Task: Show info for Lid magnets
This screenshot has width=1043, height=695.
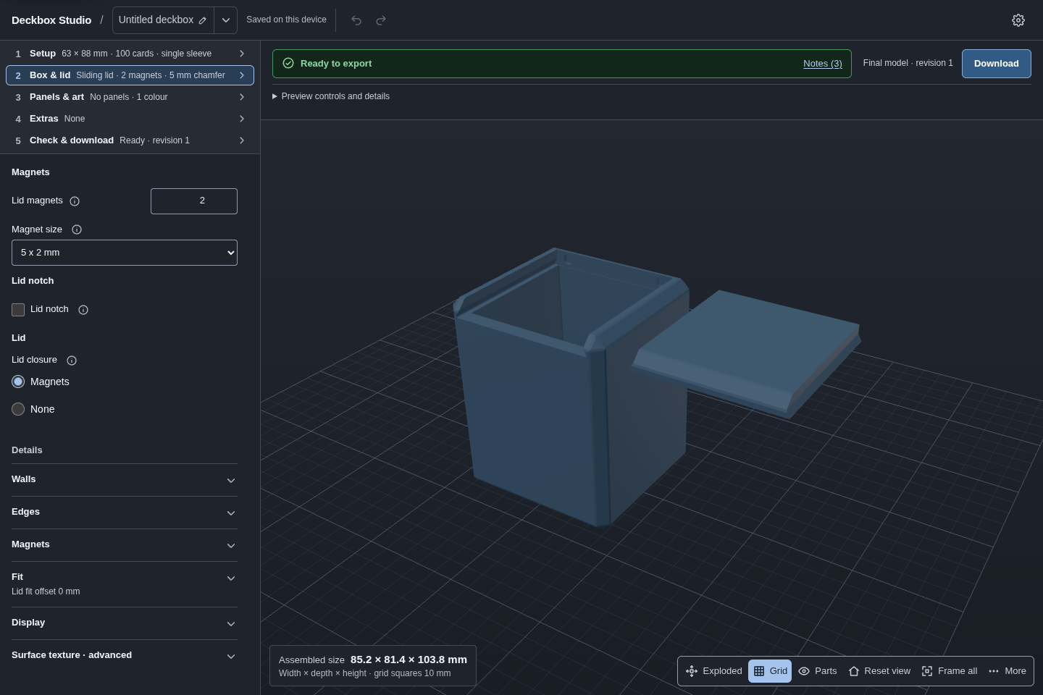Action: tap(75, 201)
